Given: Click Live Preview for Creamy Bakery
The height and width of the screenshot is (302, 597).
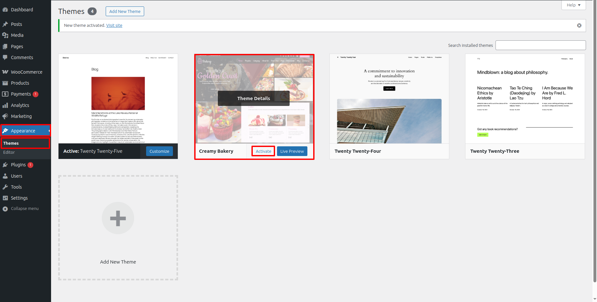Looking at the screenshot, I should [292, 151].
